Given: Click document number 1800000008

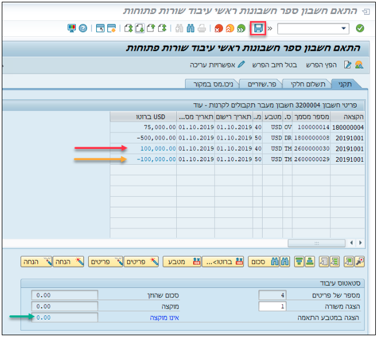Looking at the screenshot, I should pos(312,138).
